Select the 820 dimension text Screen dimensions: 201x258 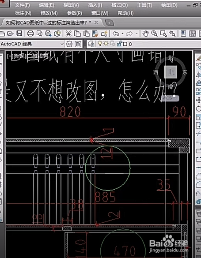(x=70, y=112)
